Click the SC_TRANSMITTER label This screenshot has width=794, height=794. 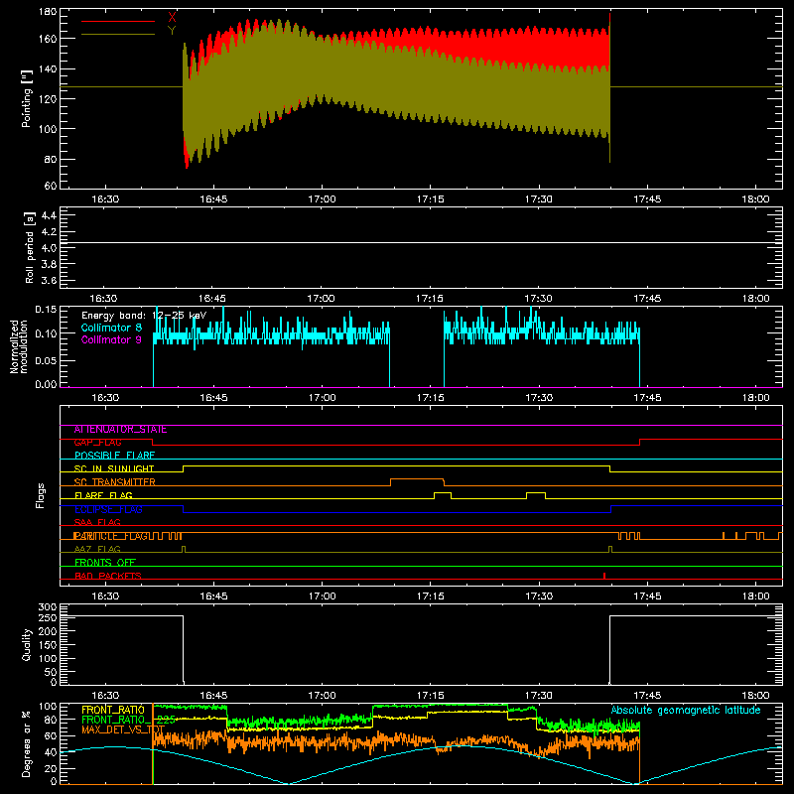tap(114, 482)
